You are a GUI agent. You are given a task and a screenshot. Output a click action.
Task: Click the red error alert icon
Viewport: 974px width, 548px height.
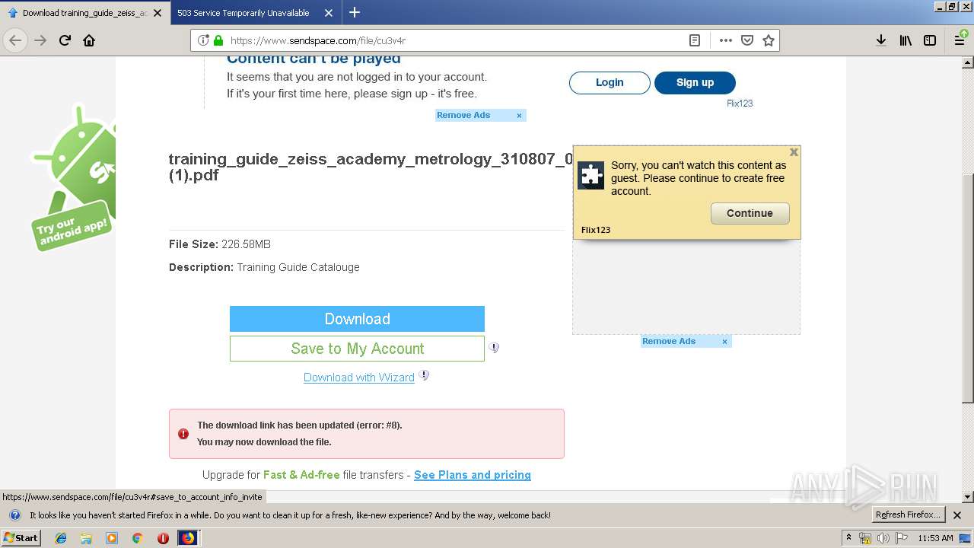(183, 434)
